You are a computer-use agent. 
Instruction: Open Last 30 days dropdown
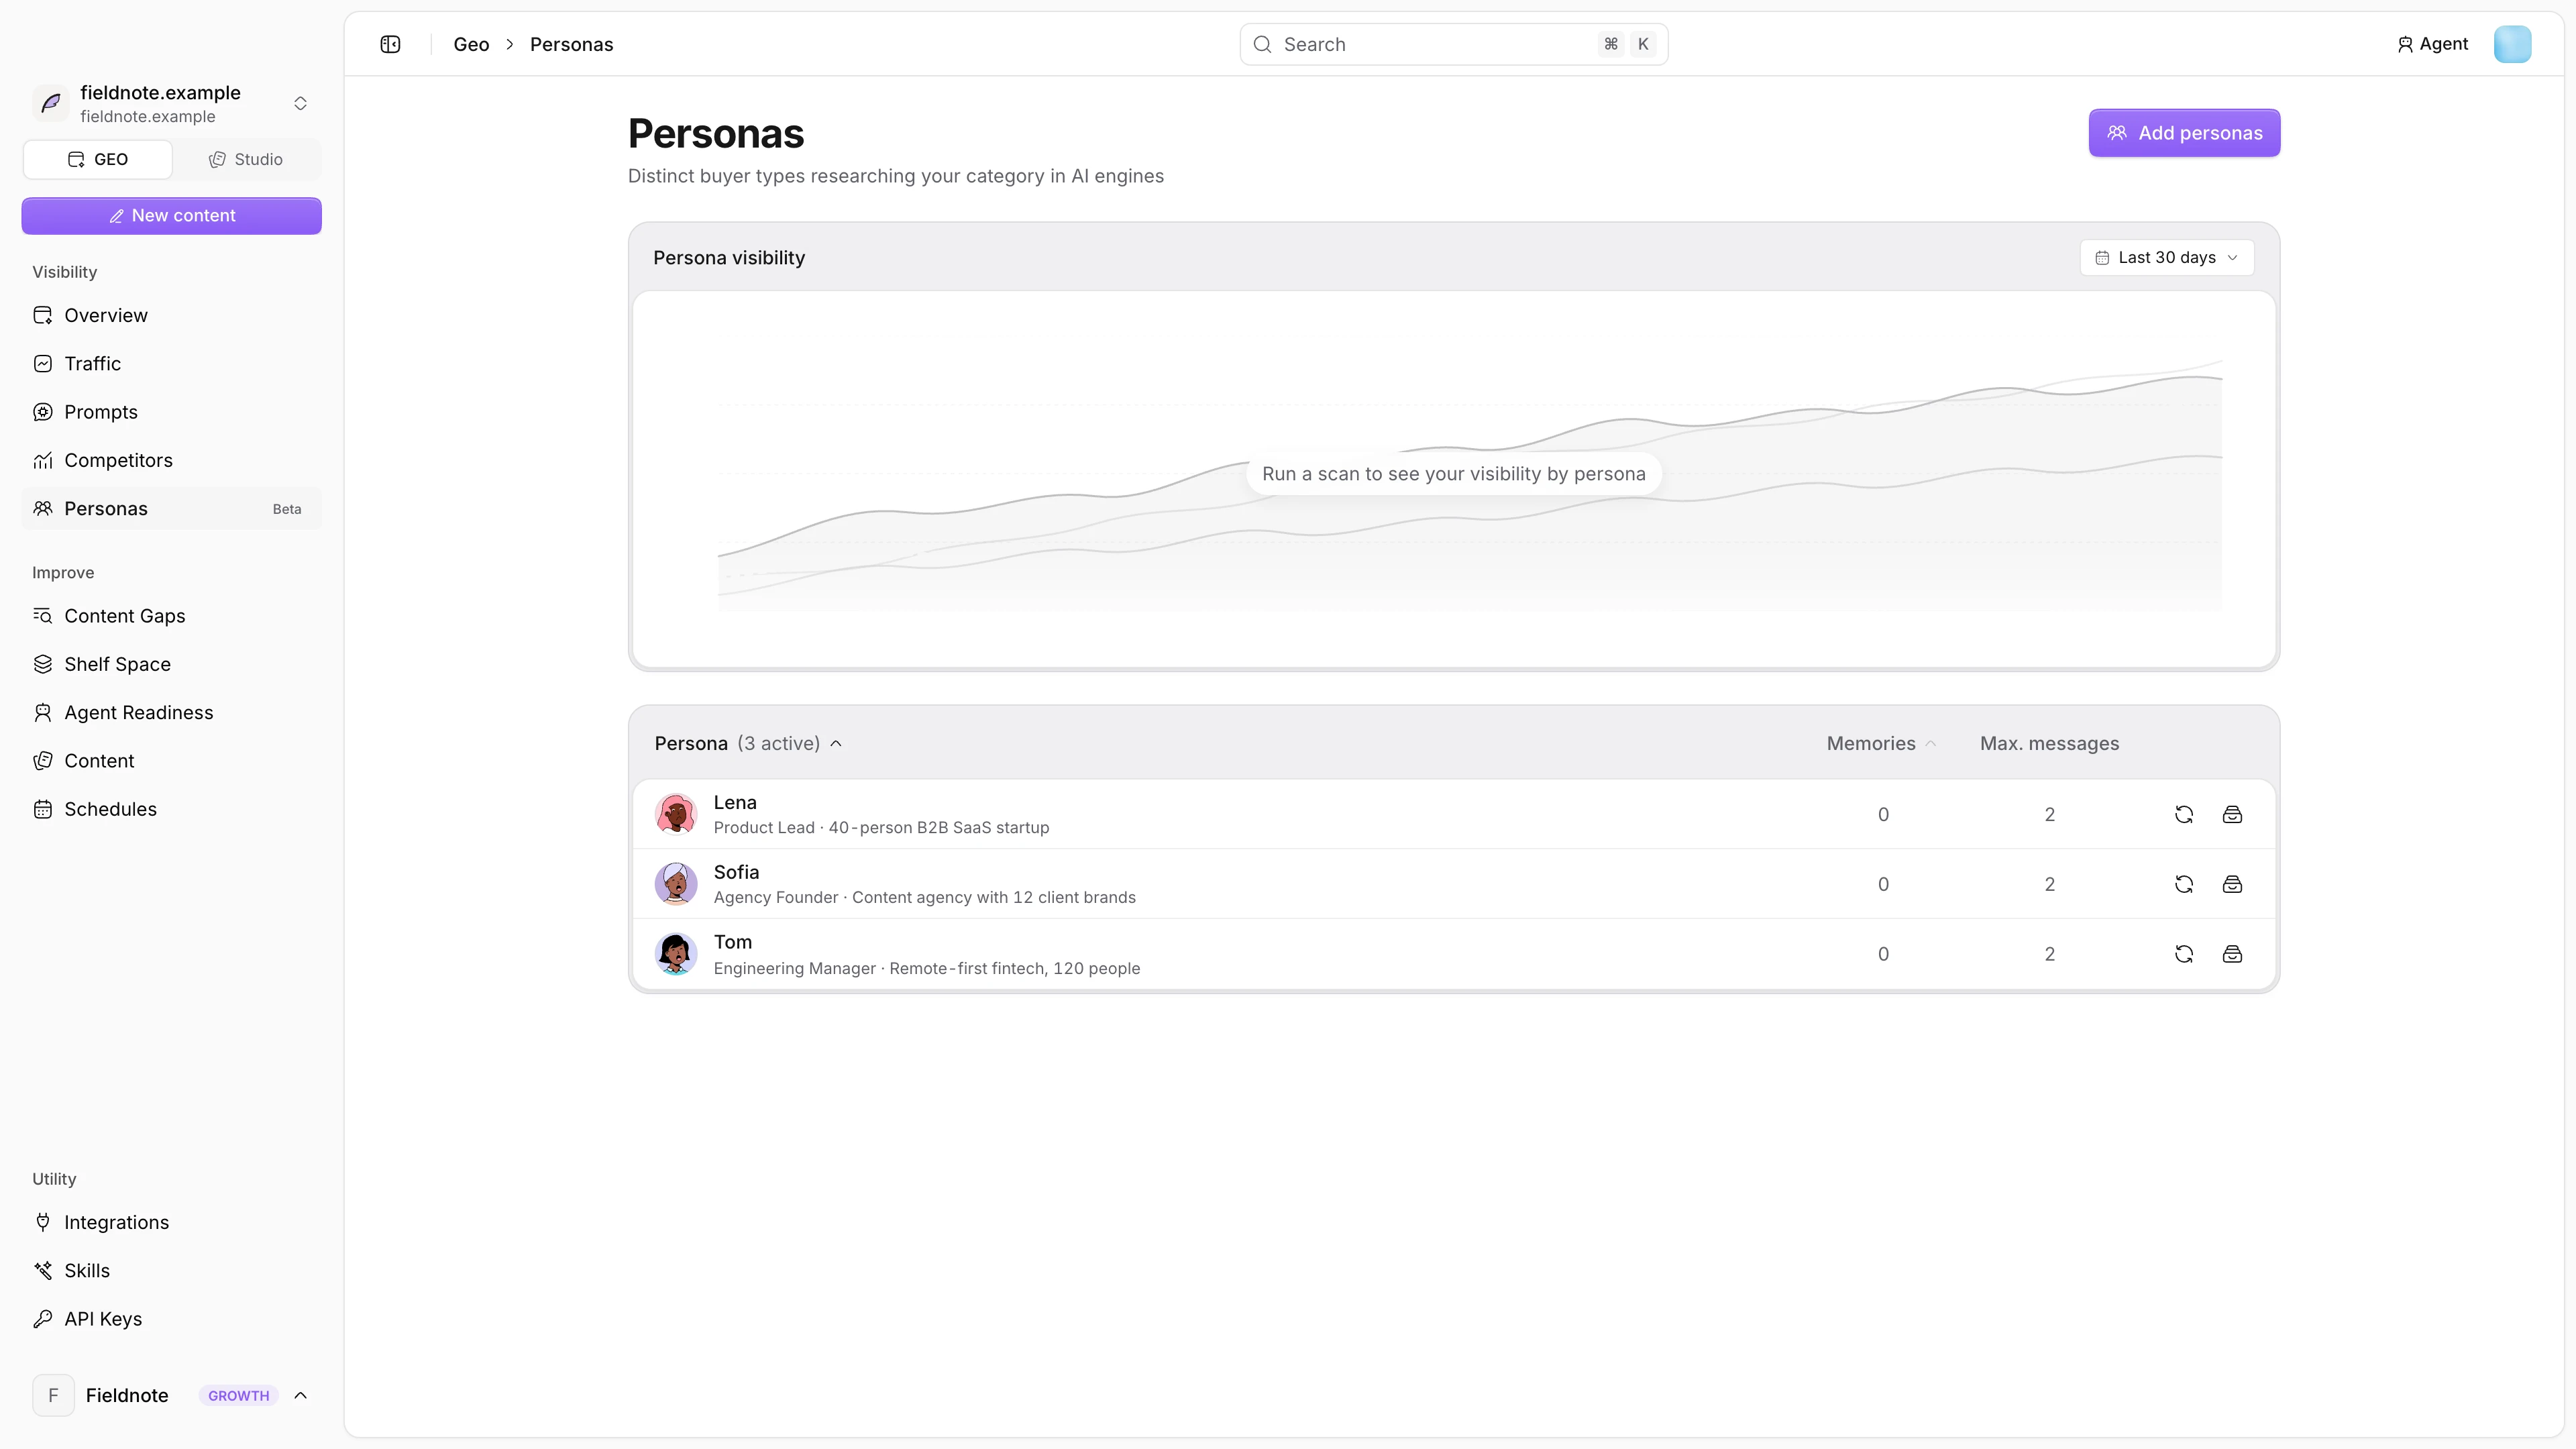[x=2167, y=257]
